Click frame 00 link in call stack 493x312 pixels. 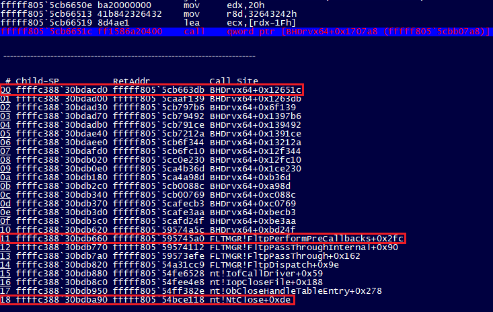pos(5,89)
